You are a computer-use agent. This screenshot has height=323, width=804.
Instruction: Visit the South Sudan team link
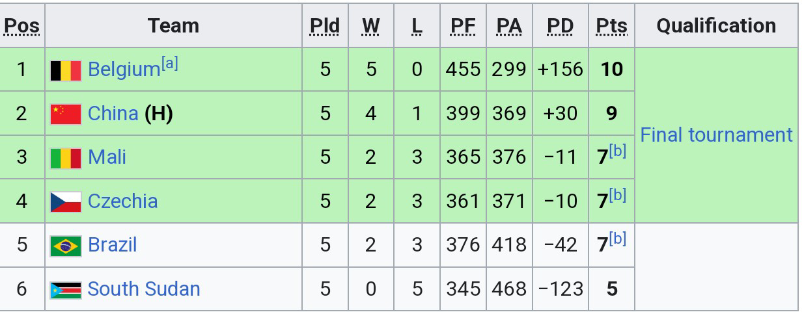[x=144, y=289]
